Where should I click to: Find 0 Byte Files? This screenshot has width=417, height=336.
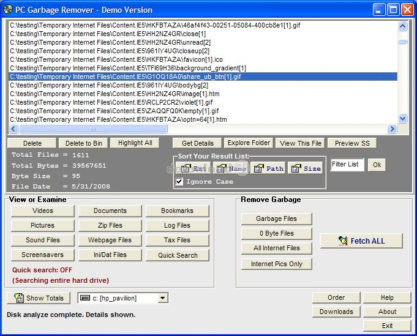(277, 233)
